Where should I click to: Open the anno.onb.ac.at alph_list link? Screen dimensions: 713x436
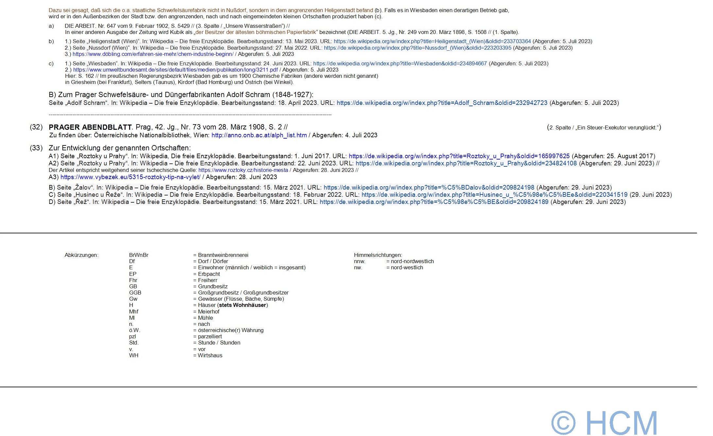pos(259,135)
